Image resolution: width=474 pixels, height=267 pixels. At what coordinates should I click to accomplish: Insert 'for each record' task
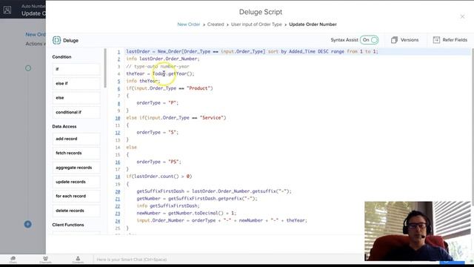[x=76, y=196]
